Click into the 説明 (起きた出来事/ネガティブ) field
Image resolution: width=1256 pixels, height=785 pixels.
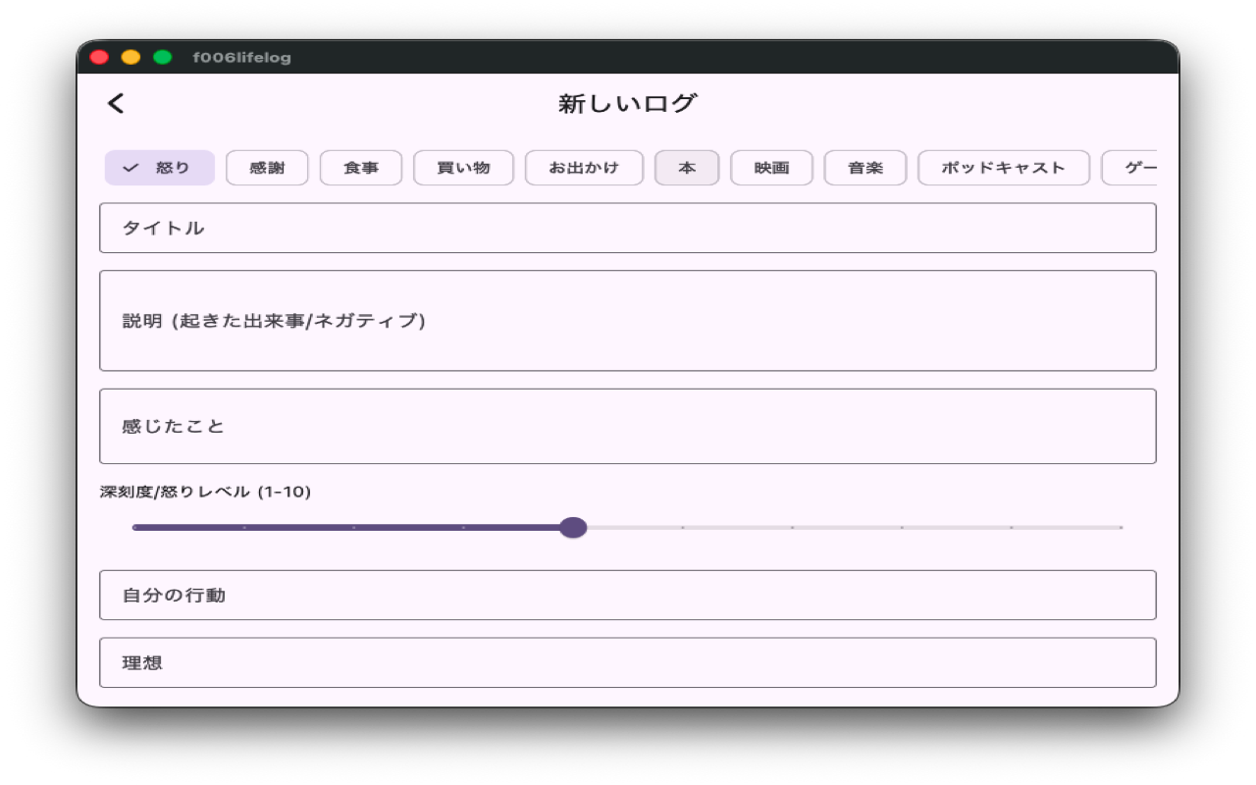(628, 321)
